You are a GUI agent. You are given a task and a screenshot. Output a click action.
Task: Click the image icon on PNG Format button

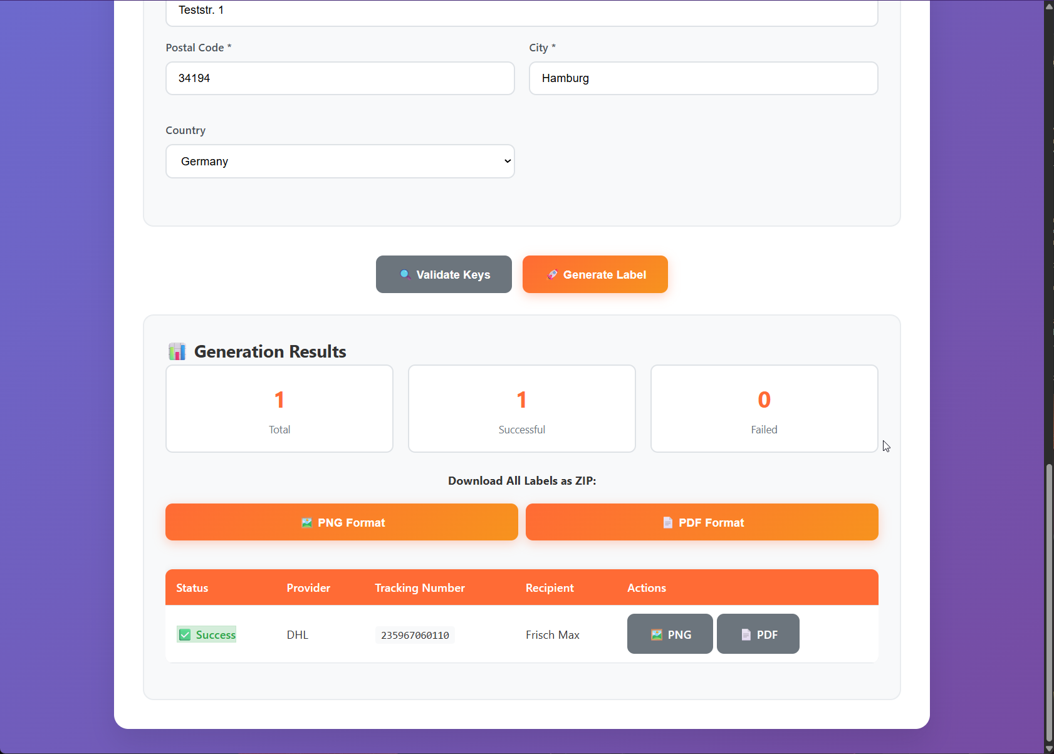tap(307, 522)
